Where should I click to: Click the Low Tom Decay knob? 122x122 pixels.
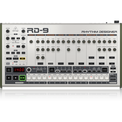pos(58,50)
